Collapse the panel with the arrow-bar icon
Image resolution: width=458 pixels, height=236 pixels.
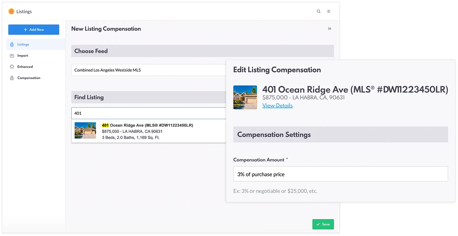pyautogui.click(x=330, y=29)
